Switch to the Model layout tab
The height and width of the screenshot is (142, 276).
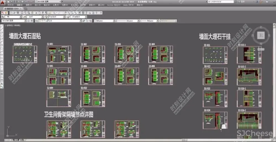16,140
